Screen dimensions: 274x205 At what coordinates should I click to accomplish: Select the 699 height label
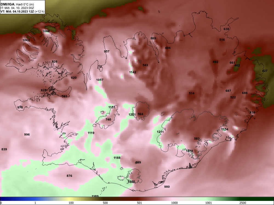pyautogui.click(x=138, y=162)
